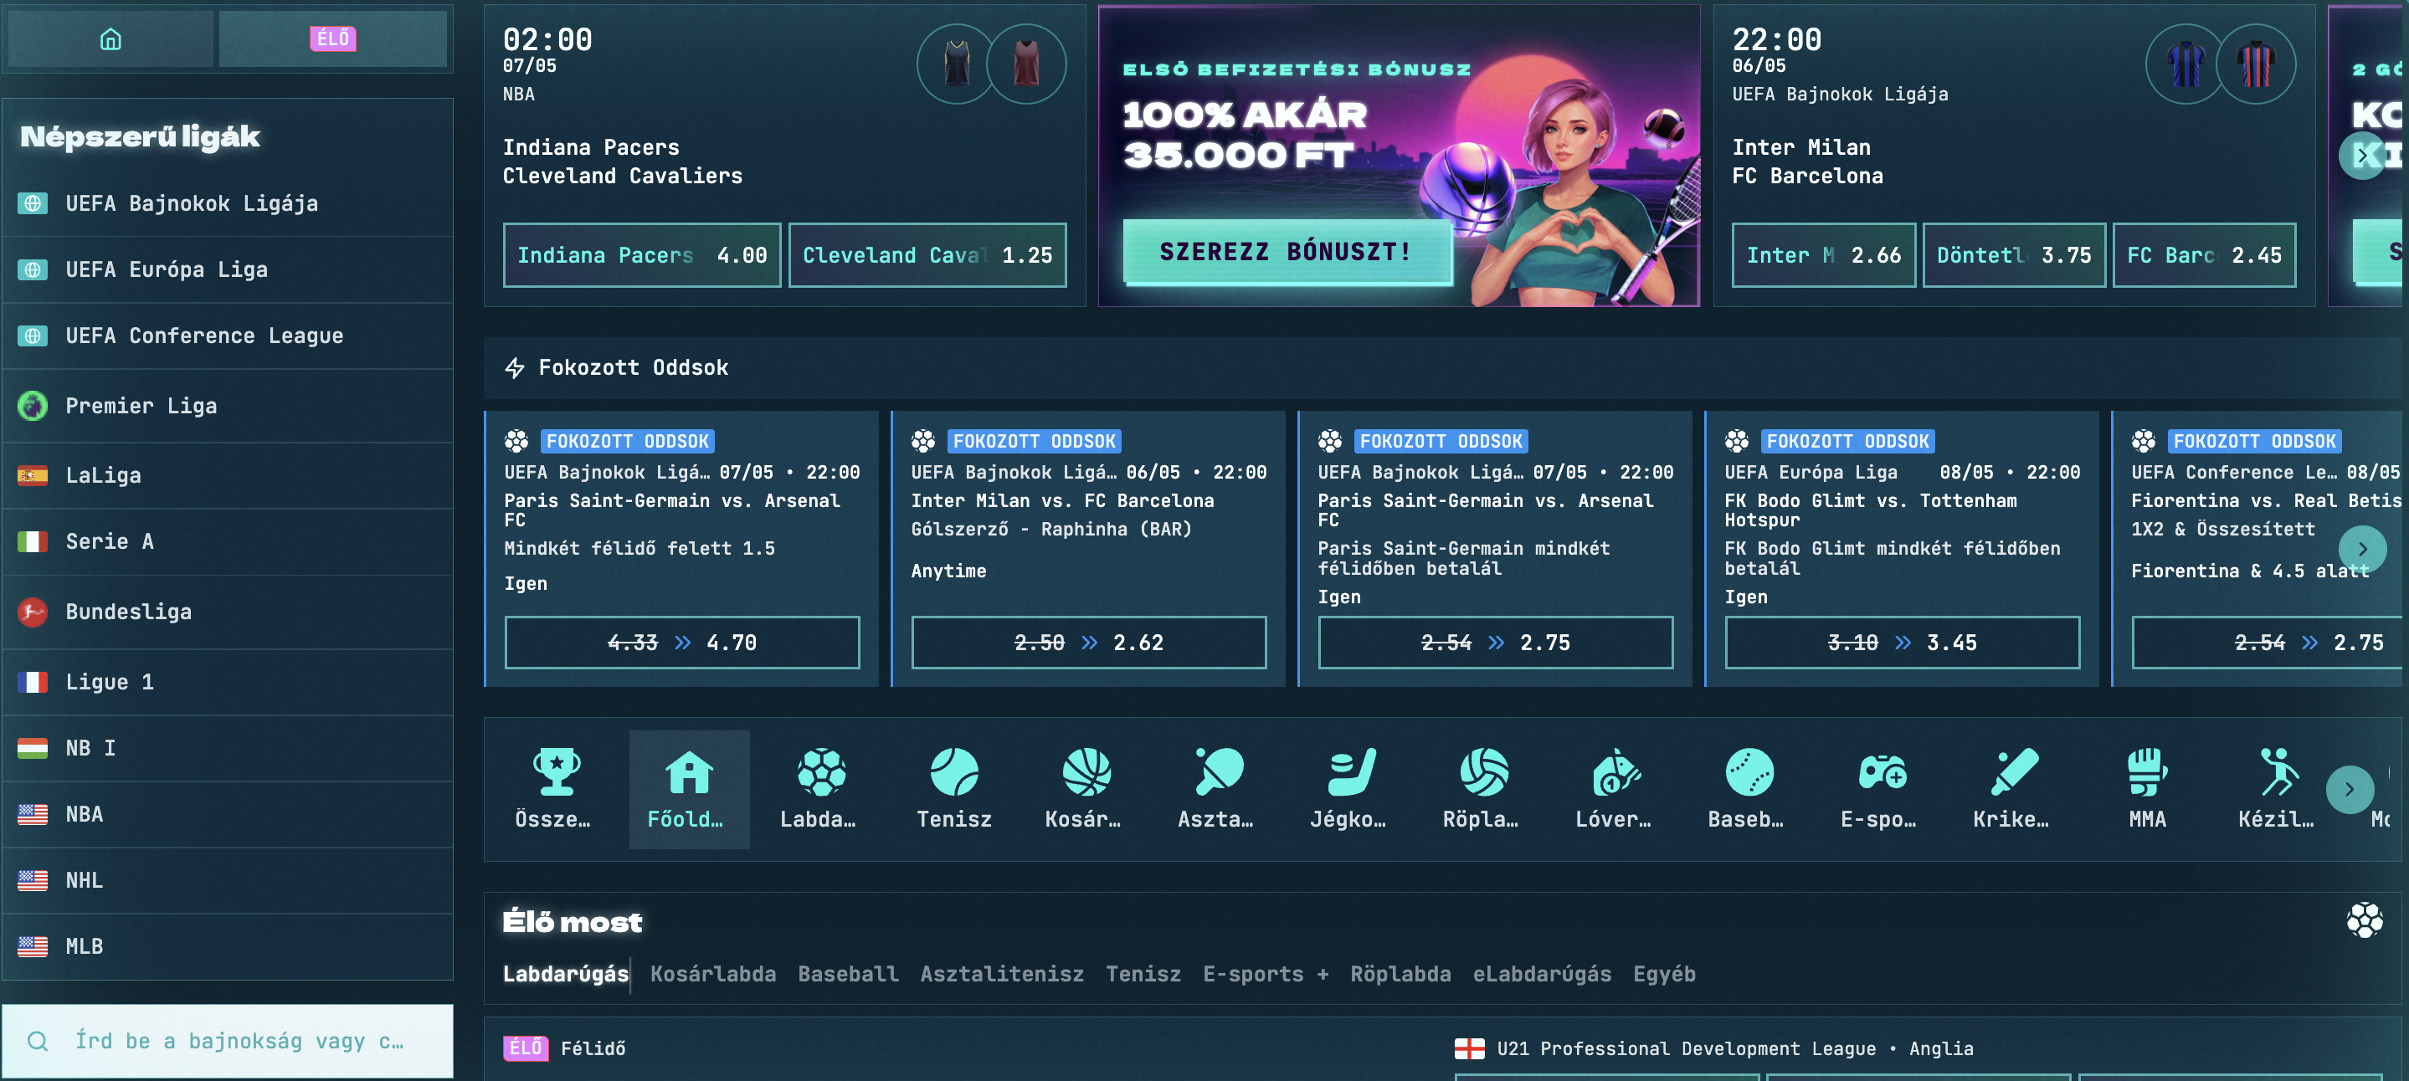
Task: Select the Tenisz sport icon
Action: [953, 789]
